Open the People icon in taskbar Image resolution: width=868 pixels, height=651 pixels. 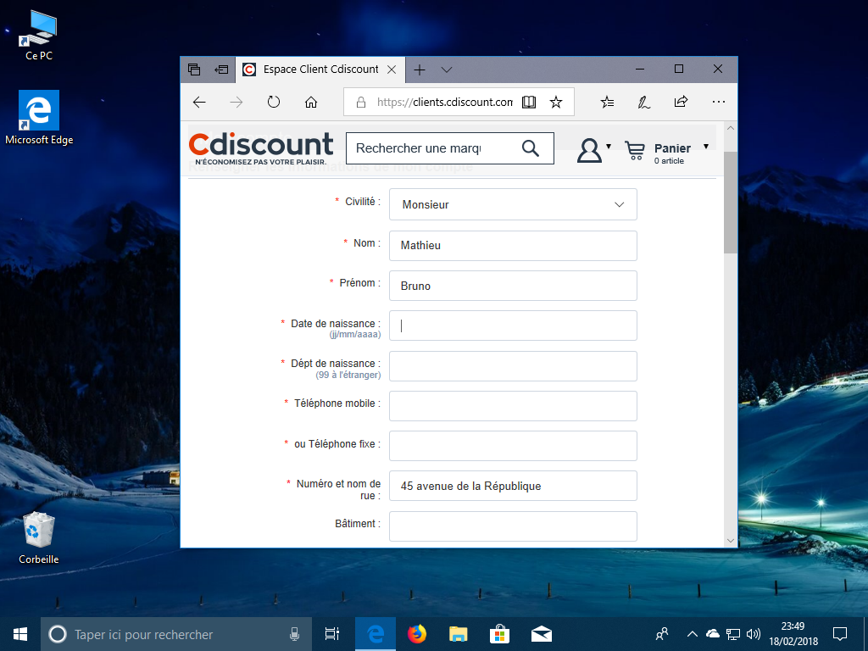tap(662, 634)
